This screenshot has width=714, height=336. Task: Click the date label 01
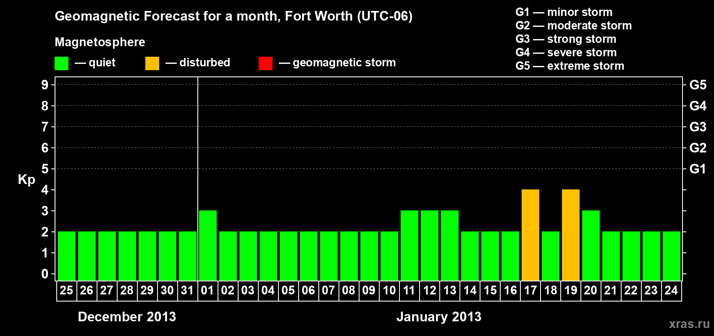click(207, 290)
